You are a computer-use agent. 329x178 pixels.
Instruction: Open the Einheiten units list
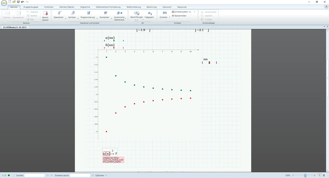[164, 15]
